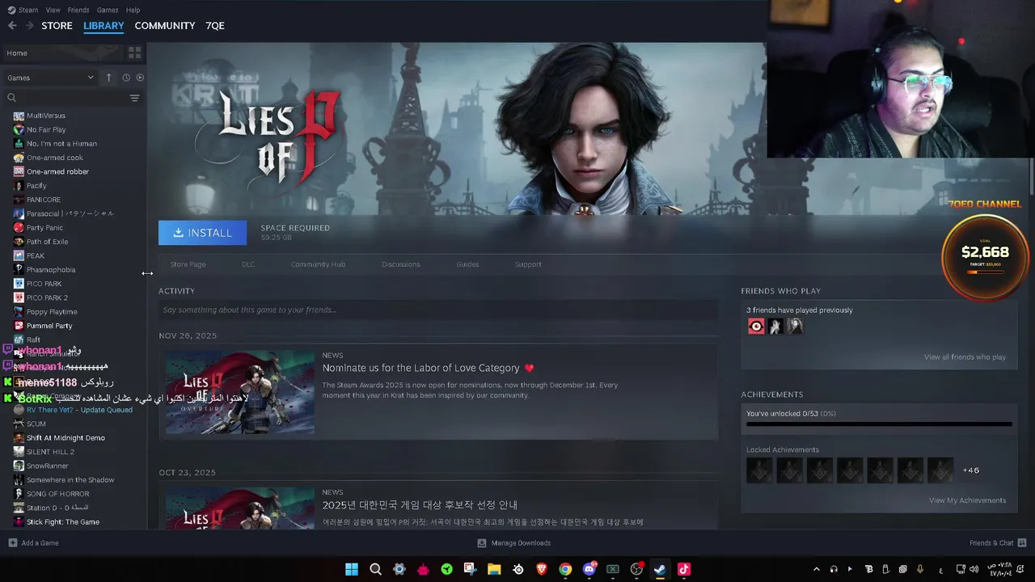
Task: Click the LIBRARY tab
Action: tap(103, 26)
